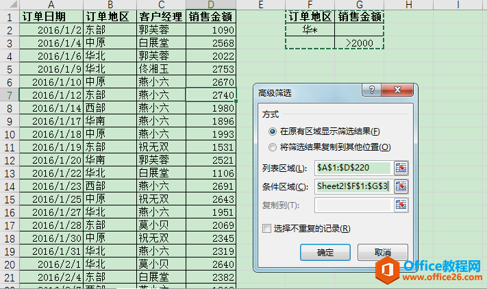
Task: Click cell with date 2016/1/9
Action: point(51,69)
